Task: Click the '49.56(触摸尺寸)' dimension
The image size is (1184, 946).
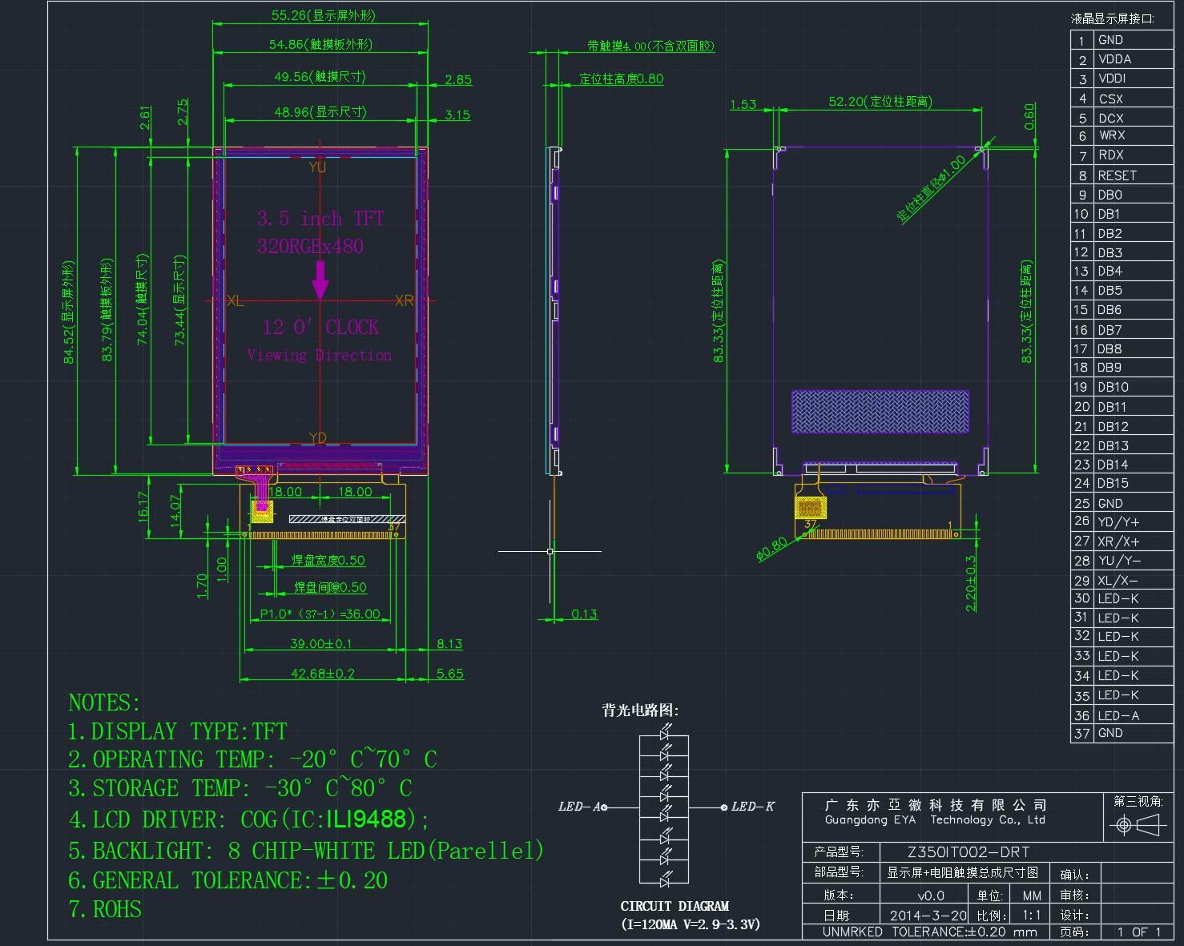Action: click(320, 76)
